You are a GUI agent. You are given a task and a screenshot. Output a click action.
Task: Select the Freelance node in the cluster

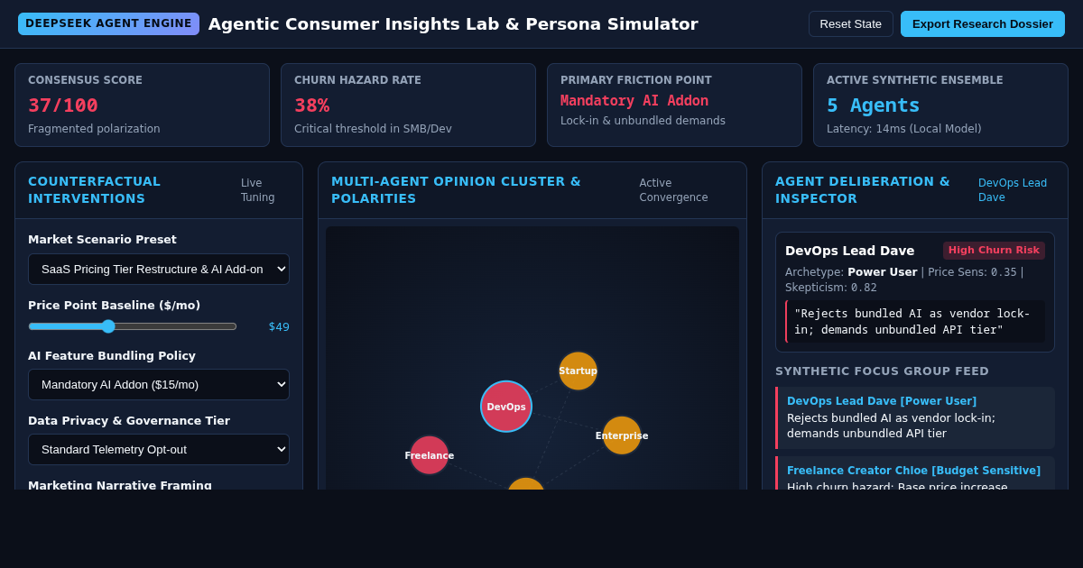tap(430, 455)
